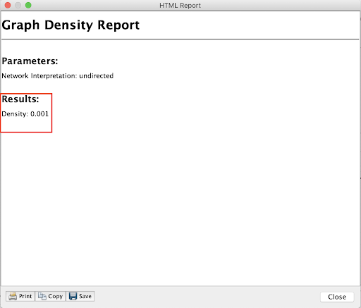Click the Density label text
Screen dimensions: 361x308
pos(15,114)
